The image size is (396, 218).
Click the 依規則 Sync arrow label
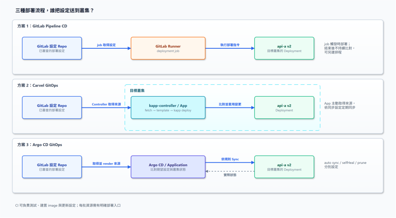pos(230,159)
